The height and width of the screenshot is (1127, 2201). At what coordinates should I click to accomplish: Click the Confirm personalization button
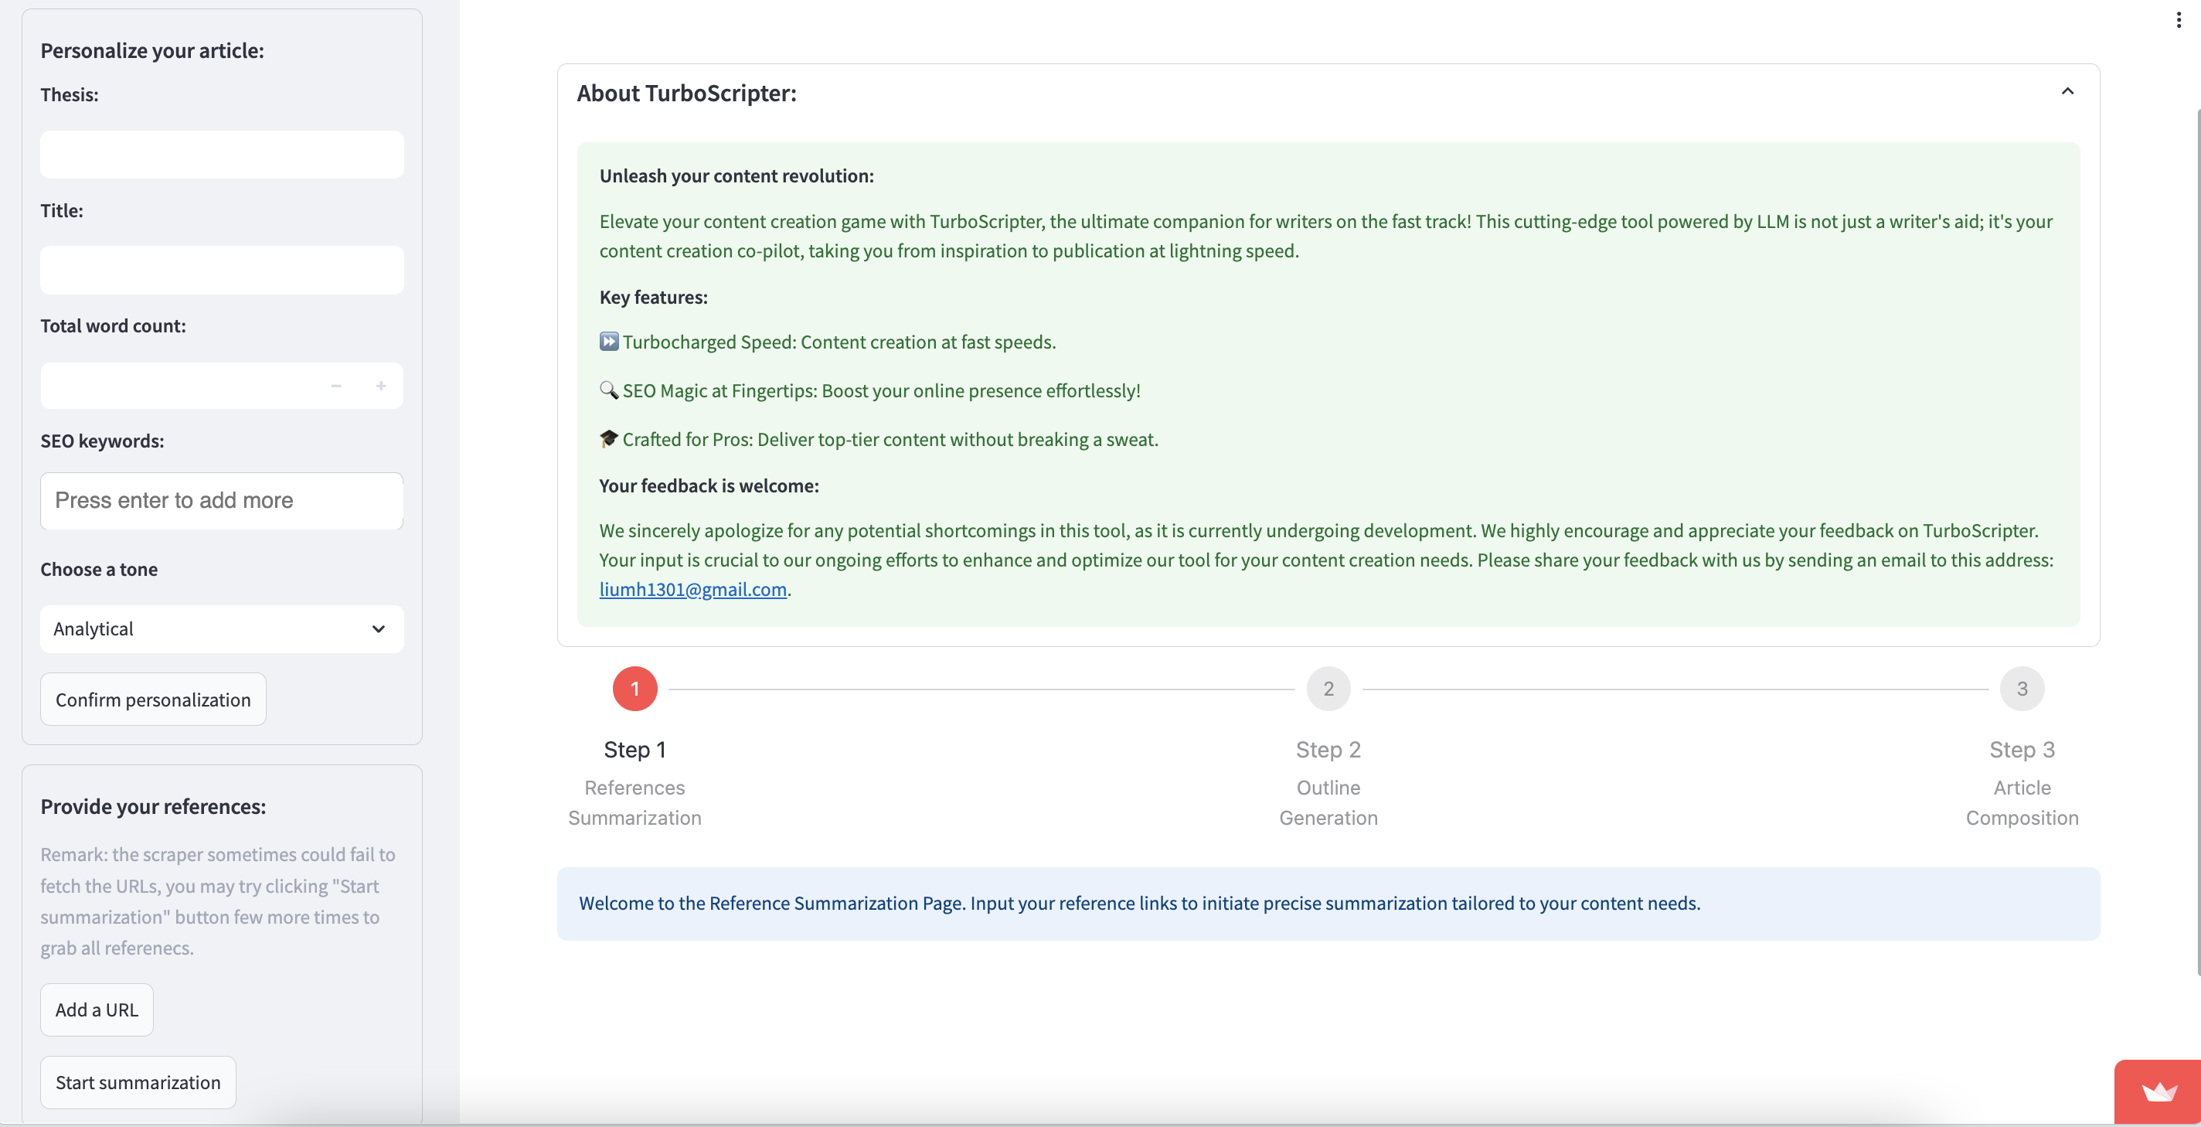coord(152,699)
